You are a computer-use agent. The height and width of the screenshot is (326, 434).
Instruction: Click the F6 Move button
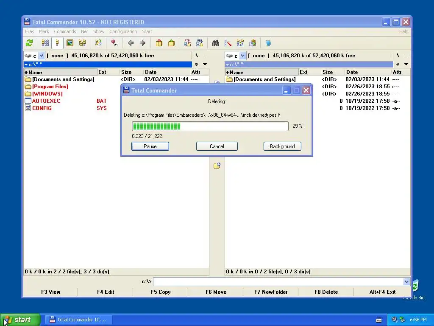pos(216,292)
